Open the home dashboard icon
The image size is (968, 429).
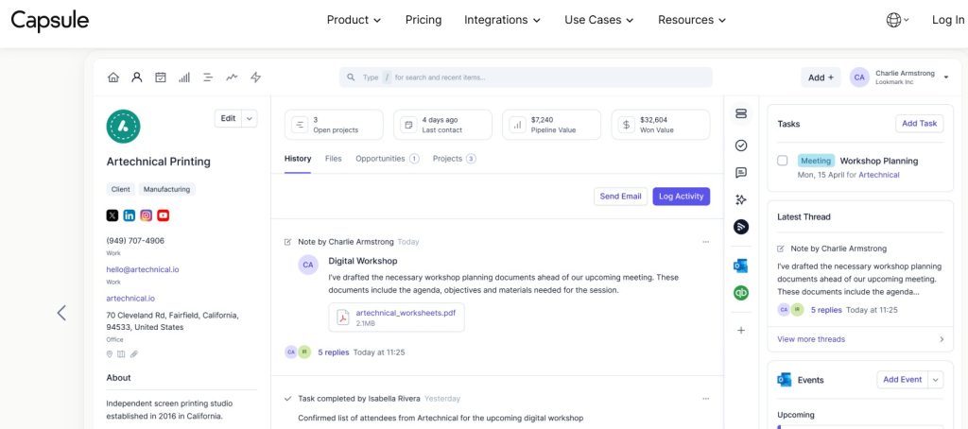pyautogui.click(x=113, y=77)
